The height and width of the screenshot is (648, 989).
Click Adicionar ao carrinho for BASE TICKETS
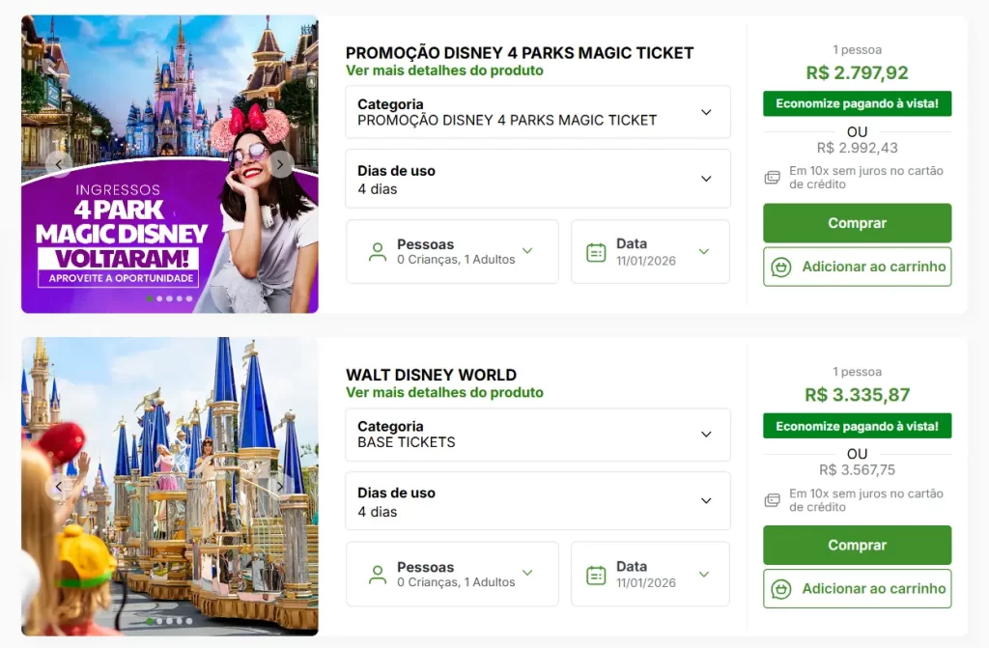click(857, 588)
